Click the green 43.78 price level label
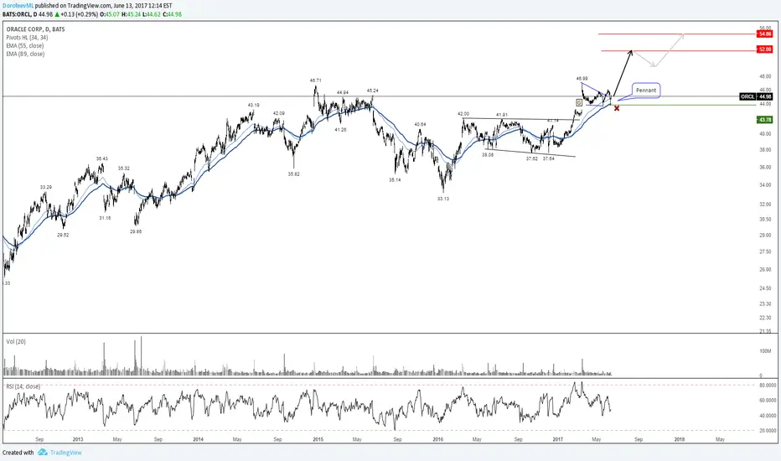Screen dimensions: 781x461 (764, 120)
